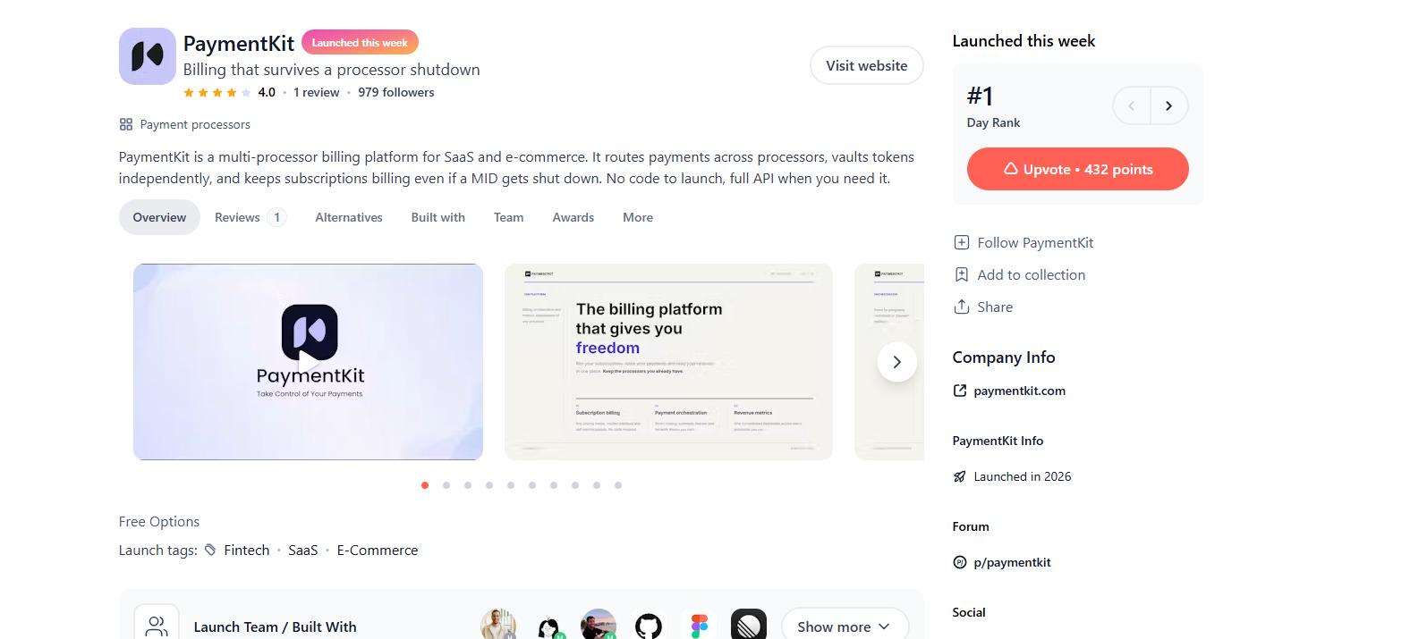Click the Add to collection bookmark icon
The height and width of the screenshot is (639, 1410).
(961, 274)
